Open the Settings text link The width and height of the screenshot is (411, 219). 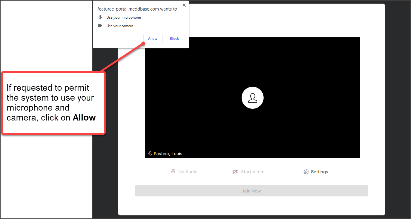click(x=319, y=172)
